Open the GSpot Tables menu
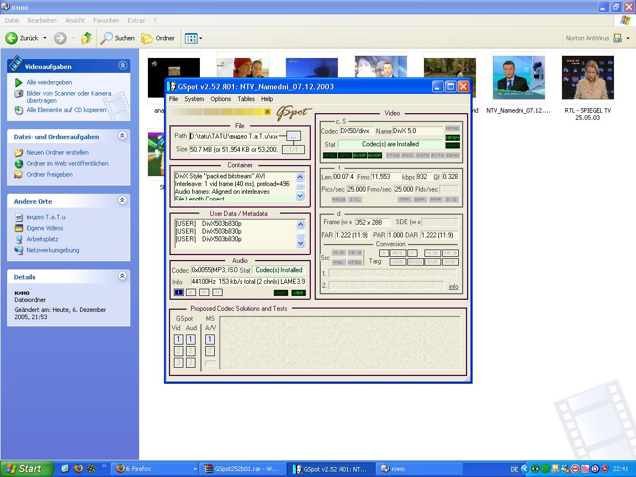636x477 pixels. pos(246,99)
